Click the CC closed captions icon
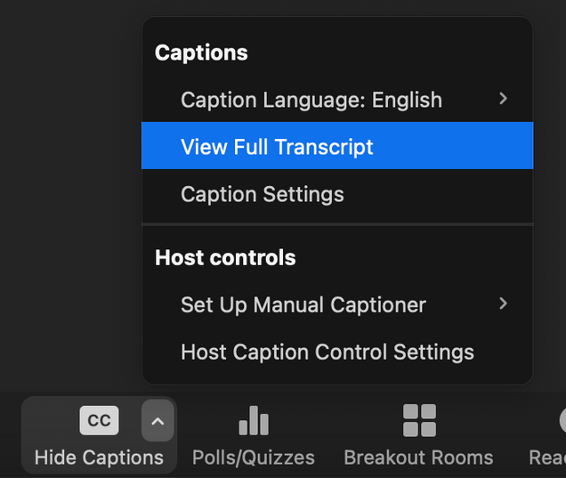This screenshot has height=478, width=566. point(99,420)
